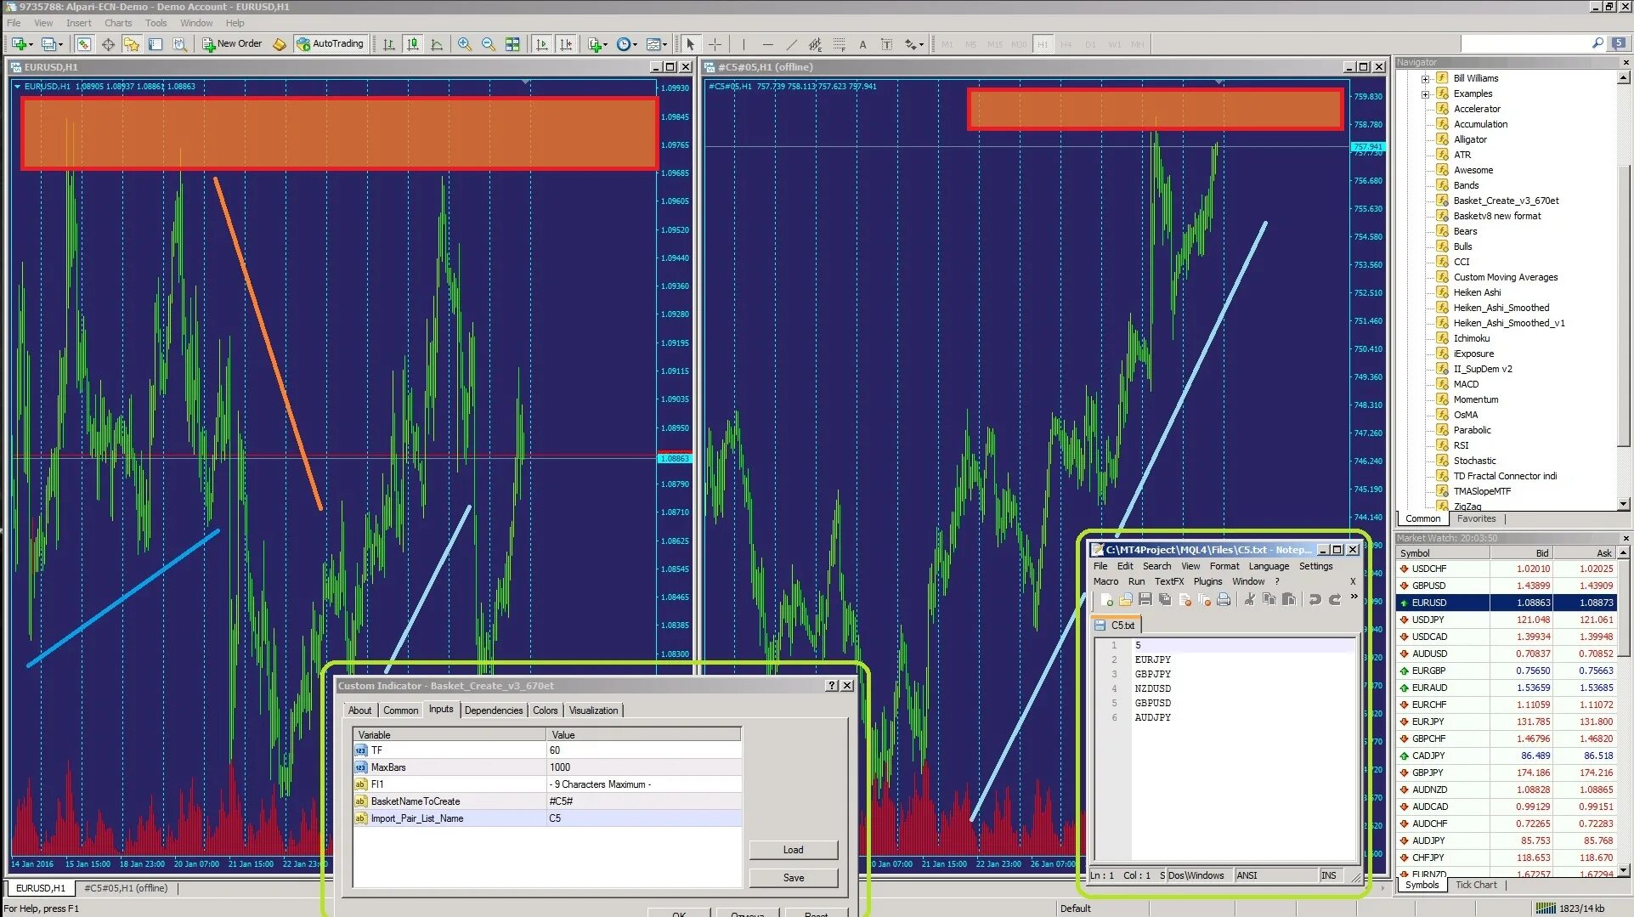
Task: Select the cursor arrow tool
Action: [691, 44]
